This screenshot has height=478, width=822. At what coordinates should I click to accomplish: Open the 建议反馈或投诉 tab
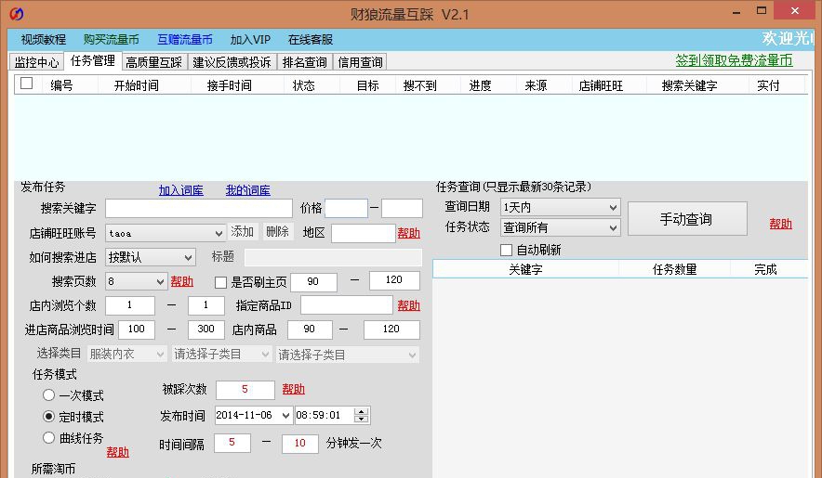[x=232, y=62]
